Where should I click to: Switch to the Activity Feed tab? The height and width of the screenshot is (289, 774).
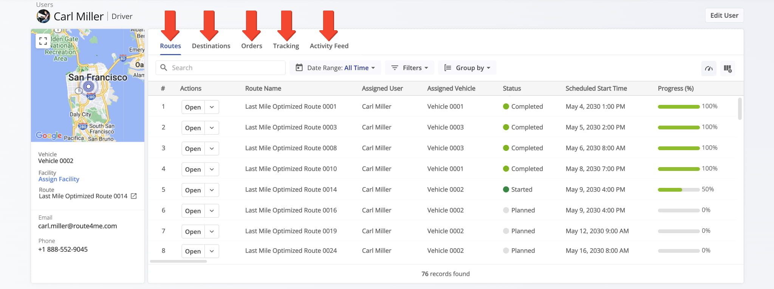(329, 46)
